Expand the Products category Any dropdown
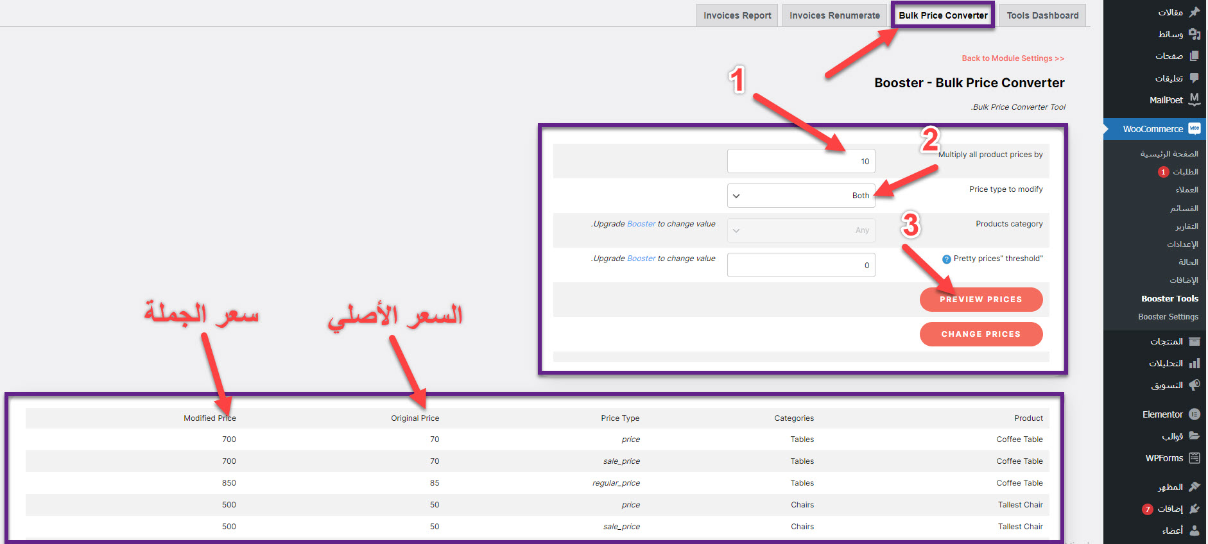Screen dimensions: 1208x544 pyautogui.click(x=800, y=230)
